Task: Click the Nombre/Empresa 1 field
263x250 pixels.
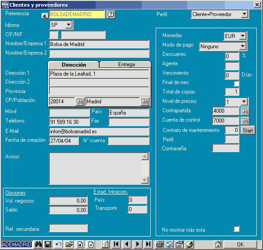Action: pos(99,44)
